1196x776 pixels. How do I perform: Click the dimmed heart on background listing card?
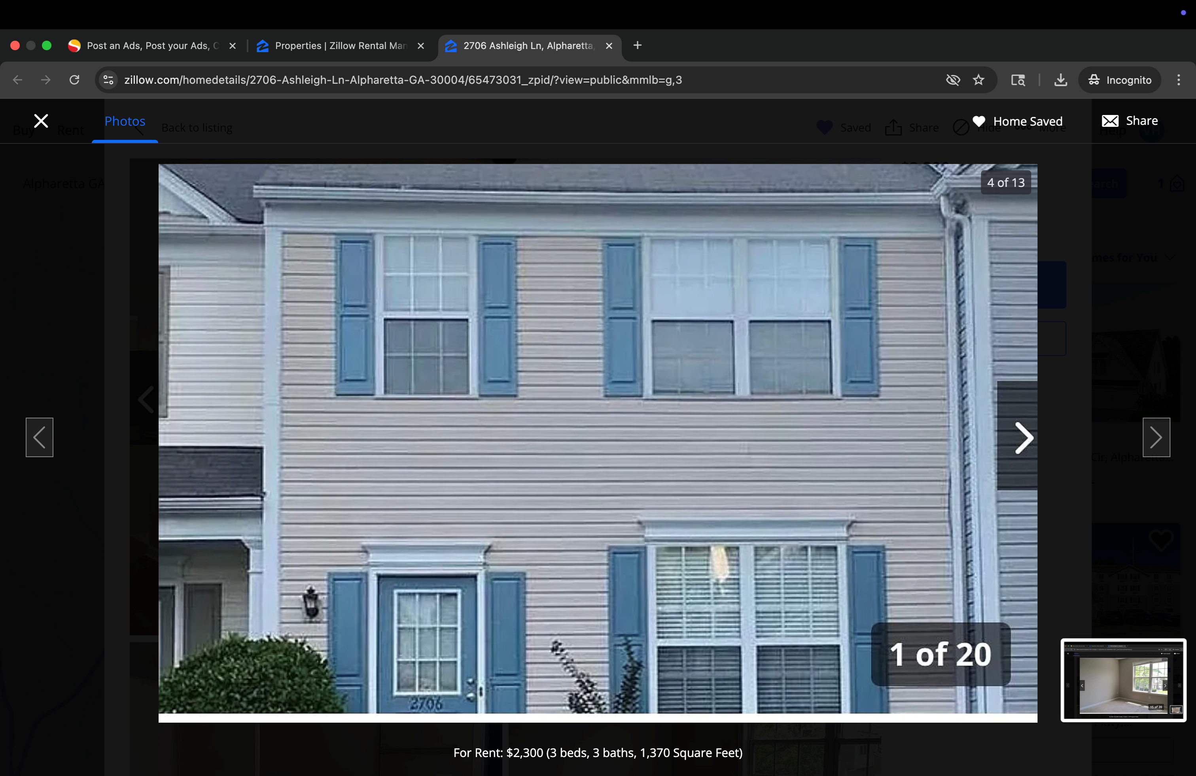[x=1161, y=541]
